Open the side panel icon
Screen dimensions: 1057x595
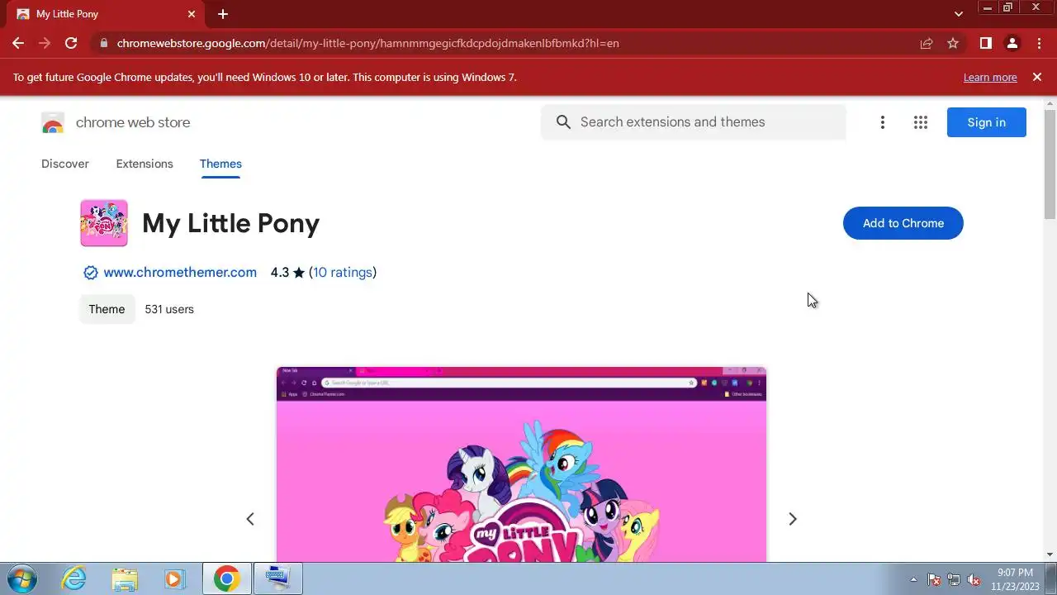[x=985, y=43]
